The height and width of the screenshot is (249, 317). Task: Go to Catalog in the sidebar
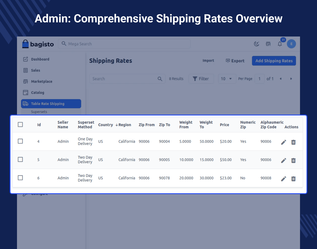click(x=38, y=93)
